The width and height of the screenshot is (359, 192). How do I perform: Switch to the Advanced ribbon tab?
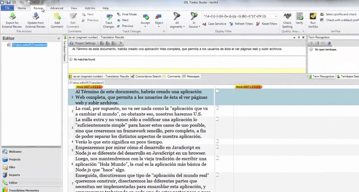pyautogui.click(x=57, y=8)
